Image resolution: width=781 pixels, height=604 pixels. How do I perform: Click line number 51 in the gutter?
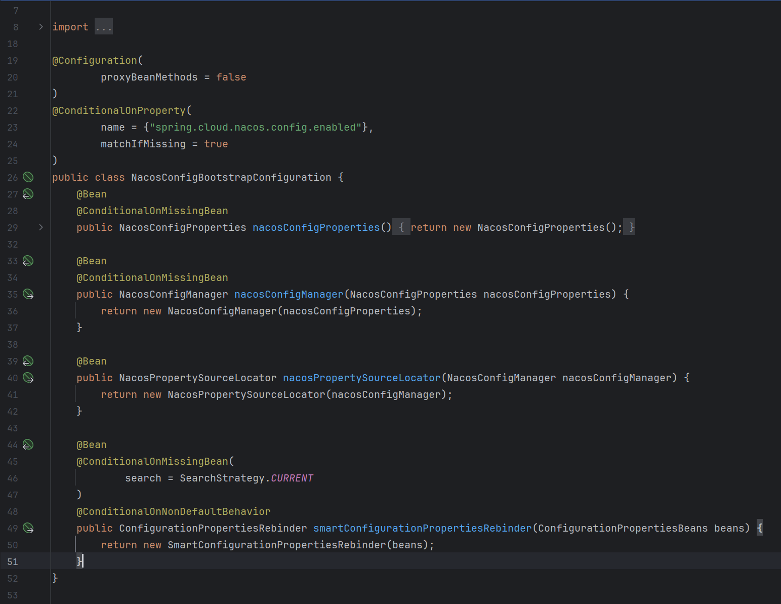coord(13,561)
